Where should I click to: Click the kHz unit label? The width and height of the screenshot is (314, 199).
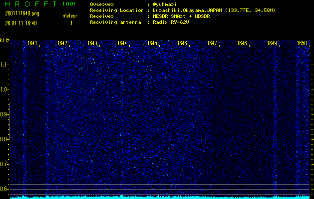4,40
